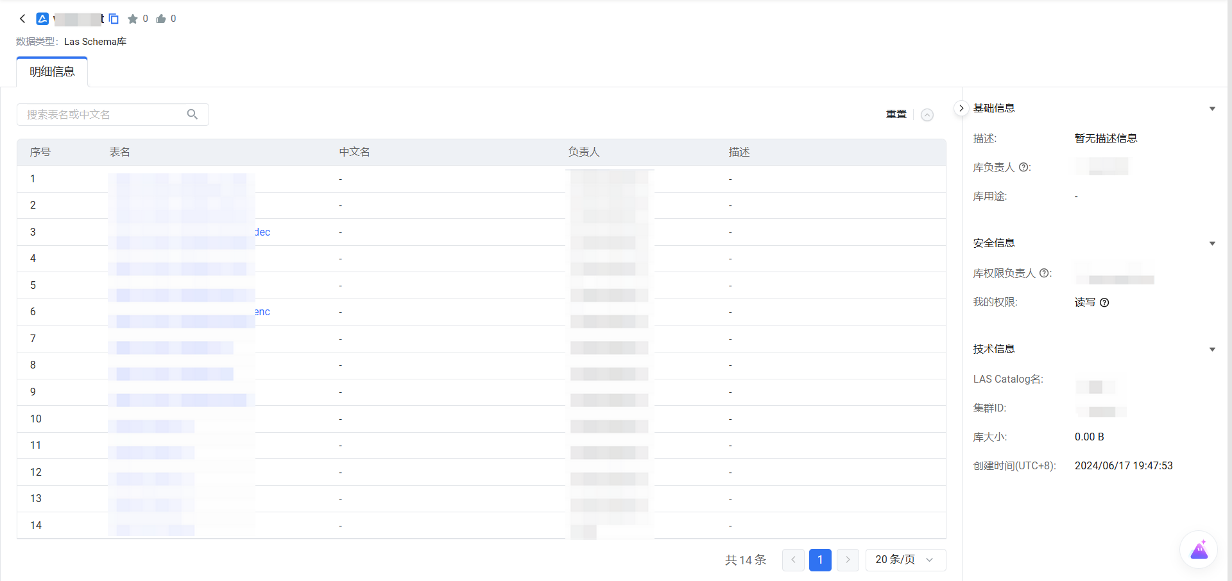Click the next page arrow button

coord(848,560)
